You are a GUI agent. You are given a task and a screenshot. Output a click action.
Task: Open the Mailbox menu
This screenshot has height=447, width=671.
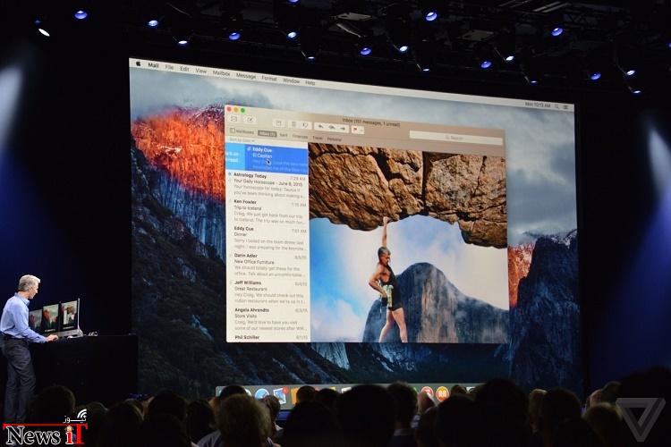click(x=221, y=73)
